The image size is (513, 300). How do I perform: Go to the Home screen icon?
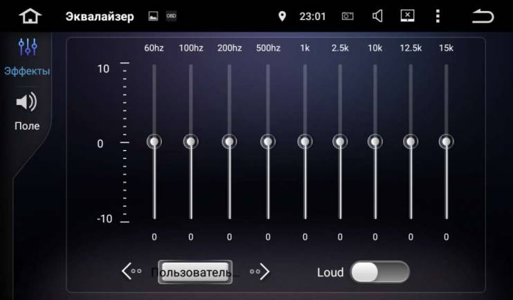pyautogui.click(x=30, y=16)
